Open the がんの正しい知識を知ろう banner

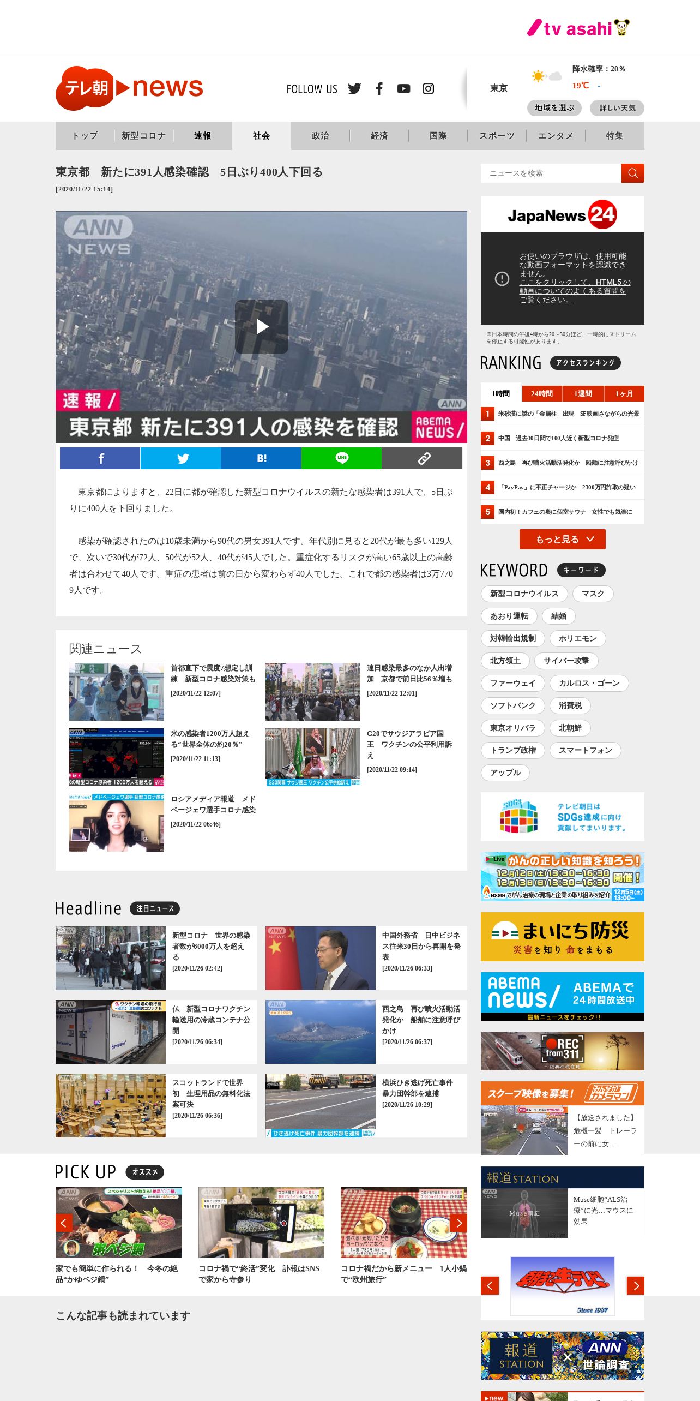click(563, 877)
